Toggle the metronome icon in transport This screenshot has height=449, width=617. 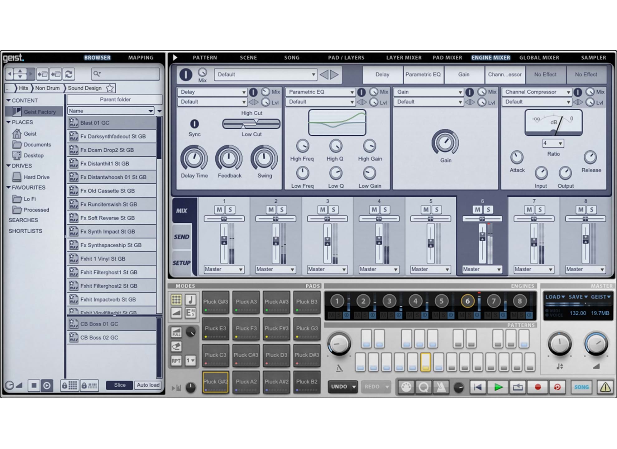pyautogui.click(x=441, y=387)
